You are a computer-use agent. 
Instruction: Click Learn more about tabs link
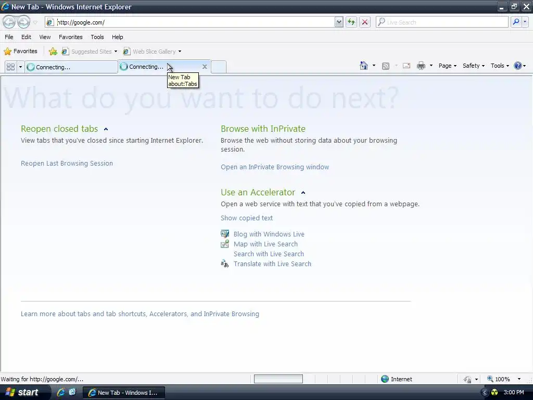pos(139,314)
